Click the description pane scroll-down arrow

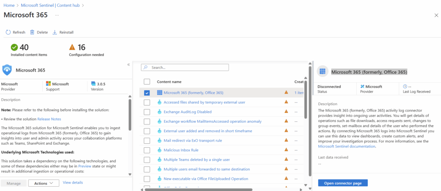[130, 174]
